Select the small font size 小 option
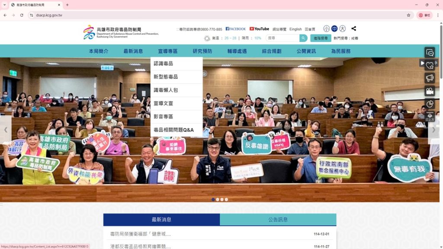 pos(326,29)
